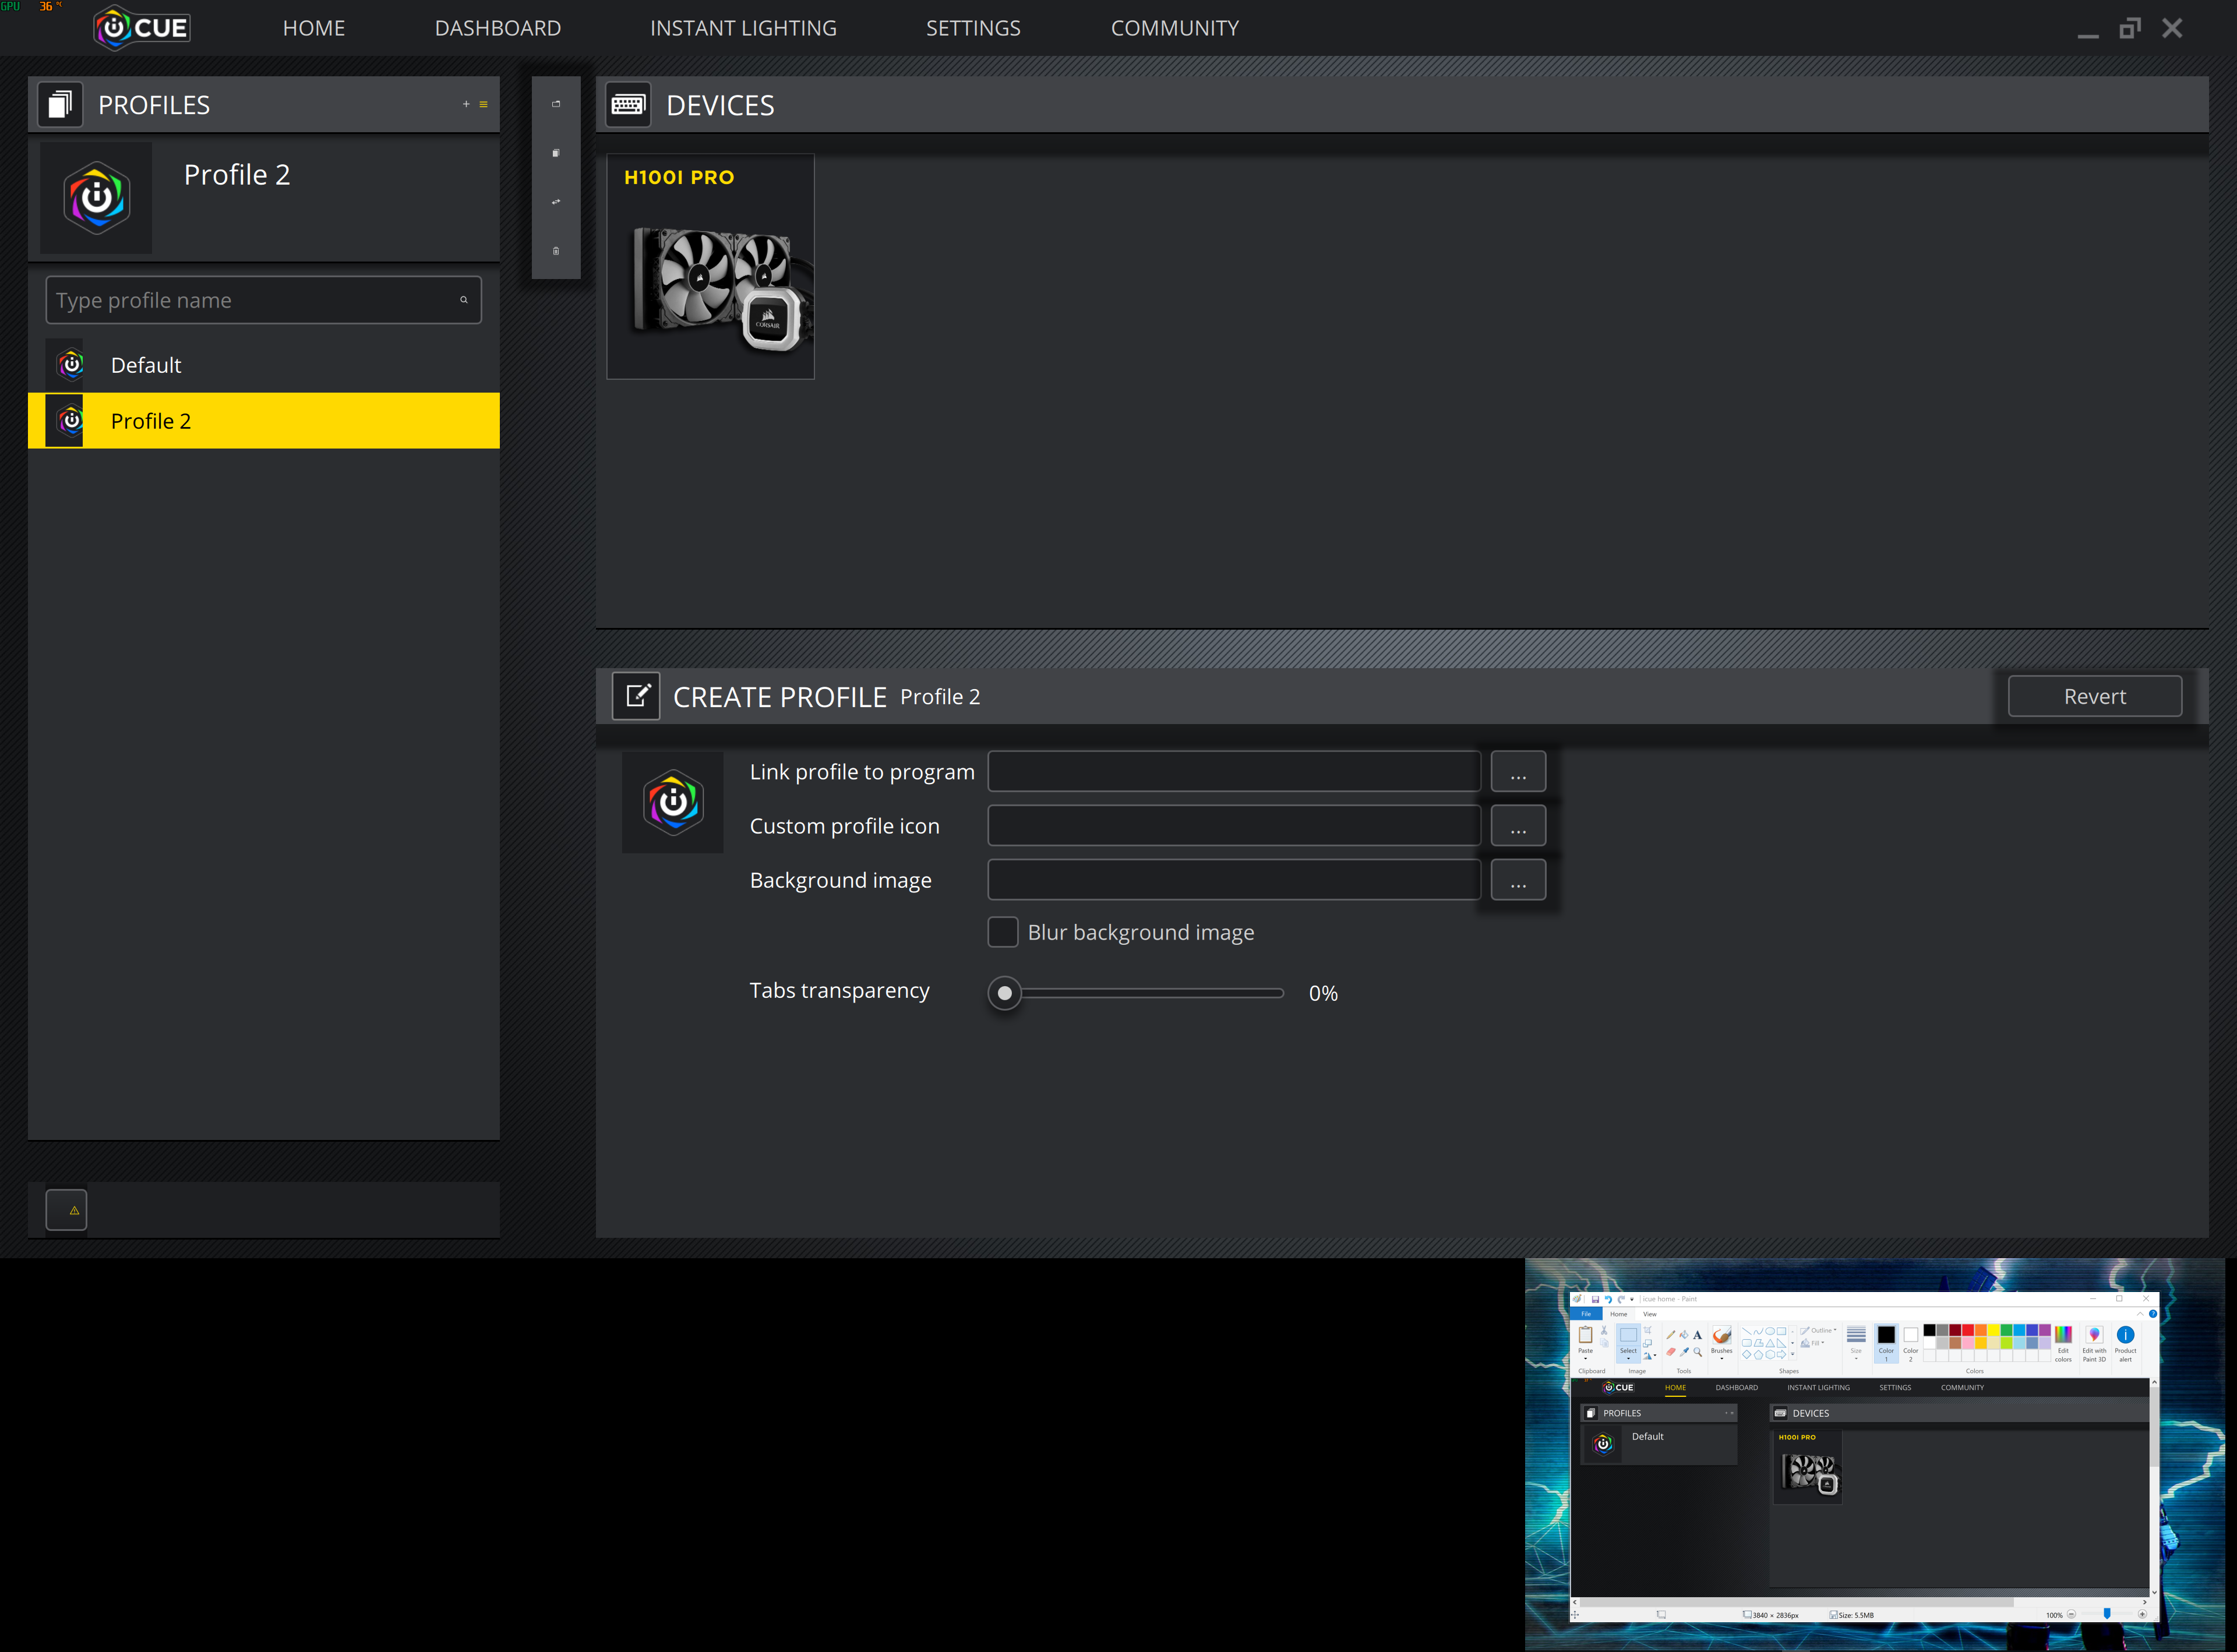Image resolution: width=2237 pixels, height=1652 pixels.
Task: Add a new profile with plus icon
Action: pos(466,104)
